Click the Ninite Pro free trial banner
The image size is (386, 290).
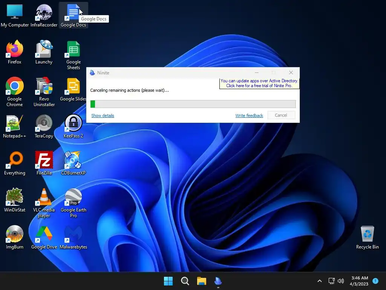(259, 83)
